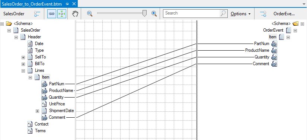Click the destination ProductName element icon
Image resolution: width=307 pixels, height=140 pixels.
tap(274, 50)
